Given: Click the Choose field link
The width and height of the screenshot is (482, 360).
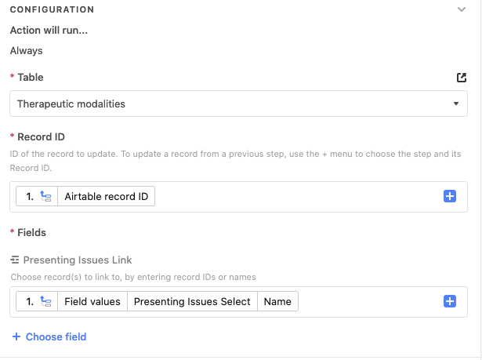Looking at the screenshot, I should [x=56, y=336].
